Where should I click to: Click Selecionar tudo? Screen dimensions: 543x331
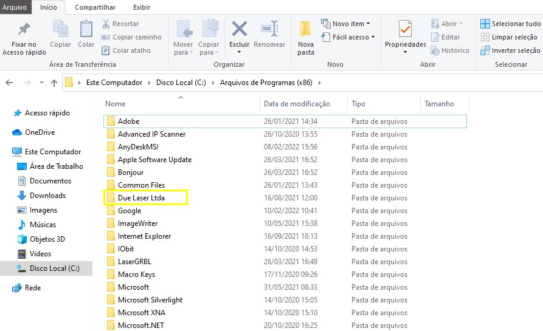510,24
